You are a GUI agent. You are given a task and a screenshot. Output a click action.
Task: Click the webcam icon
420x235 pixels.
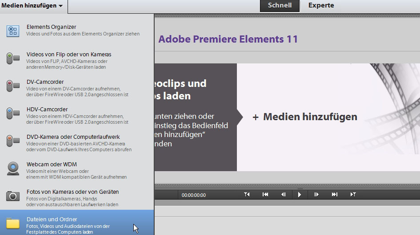coord(13,168)
